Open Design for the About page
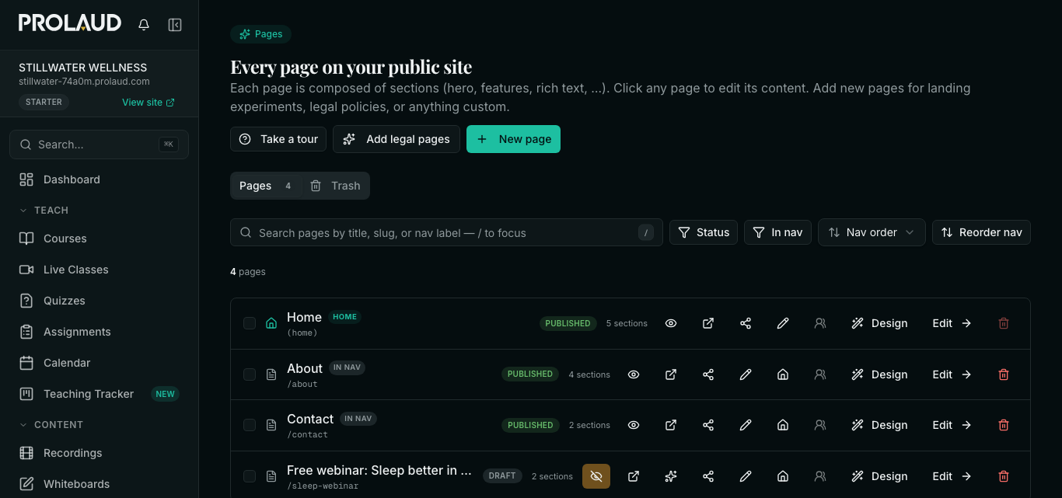Screen dimensions: 1062x498 [x=879, y=374]
